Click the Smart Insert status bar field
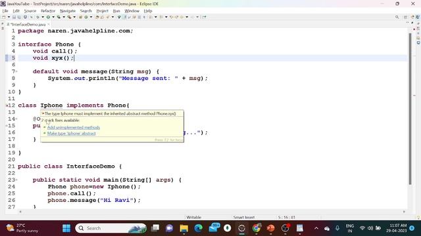This screenshot has height=236, width=421. pos(244,217)
